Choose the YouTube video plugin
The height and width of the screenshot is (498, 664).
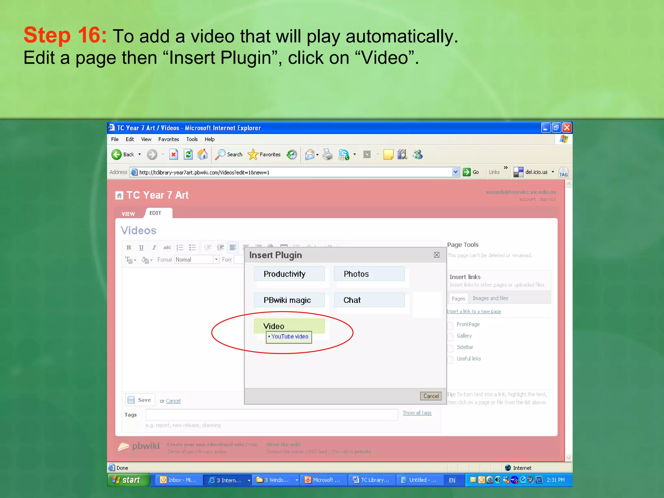pos(289,337)
